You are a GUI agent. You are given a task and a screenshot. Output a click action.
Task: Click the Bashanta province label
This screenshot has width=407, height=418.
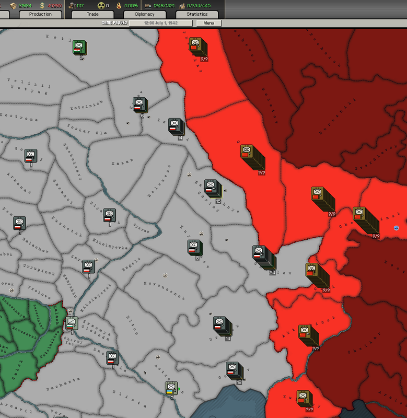tap(63, 384)
